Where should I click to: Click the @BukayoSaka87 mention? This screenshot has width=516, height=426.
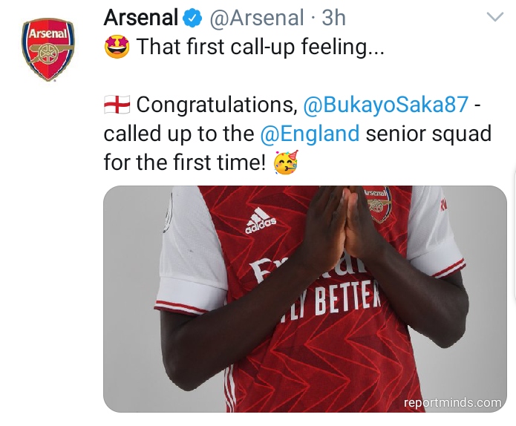pyautogui.click(x=385, y=105)
